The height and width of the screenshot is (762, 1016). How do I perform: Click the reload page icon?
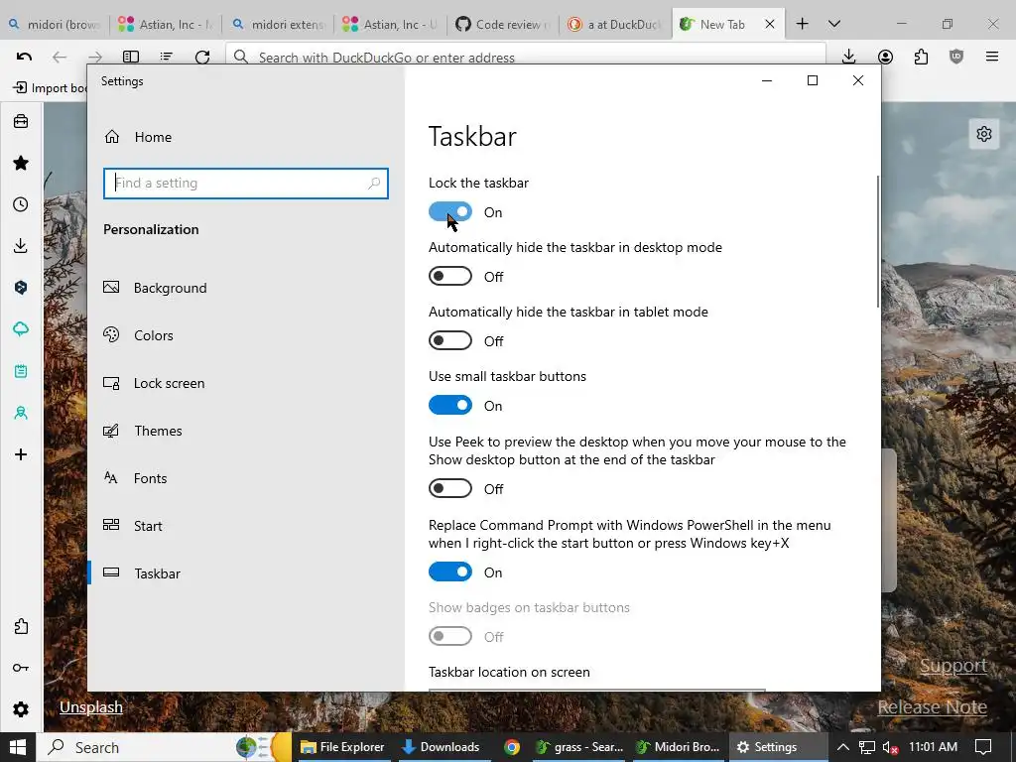click(x=202, y=57)
